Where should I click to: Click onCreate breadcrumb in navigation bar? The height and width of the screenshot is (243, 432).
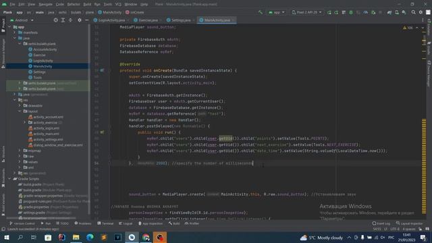pyautogui.click(x=135, y=12)
